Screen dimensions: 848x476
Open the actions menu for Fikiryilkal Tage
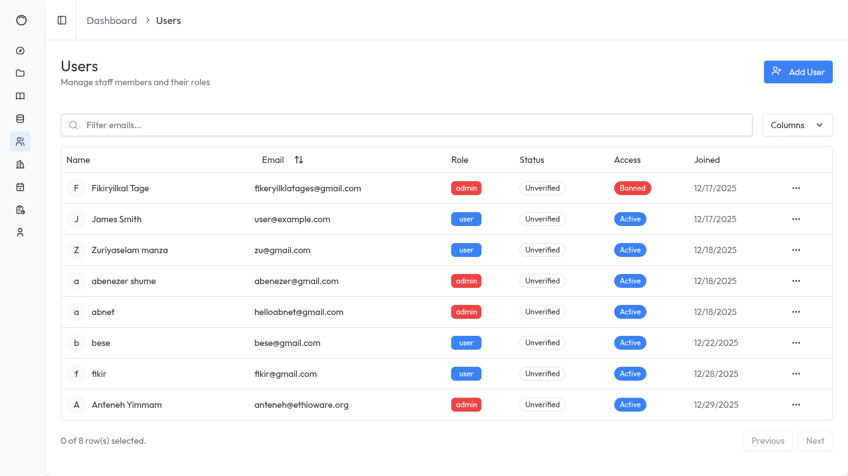[x=796, y=187]
